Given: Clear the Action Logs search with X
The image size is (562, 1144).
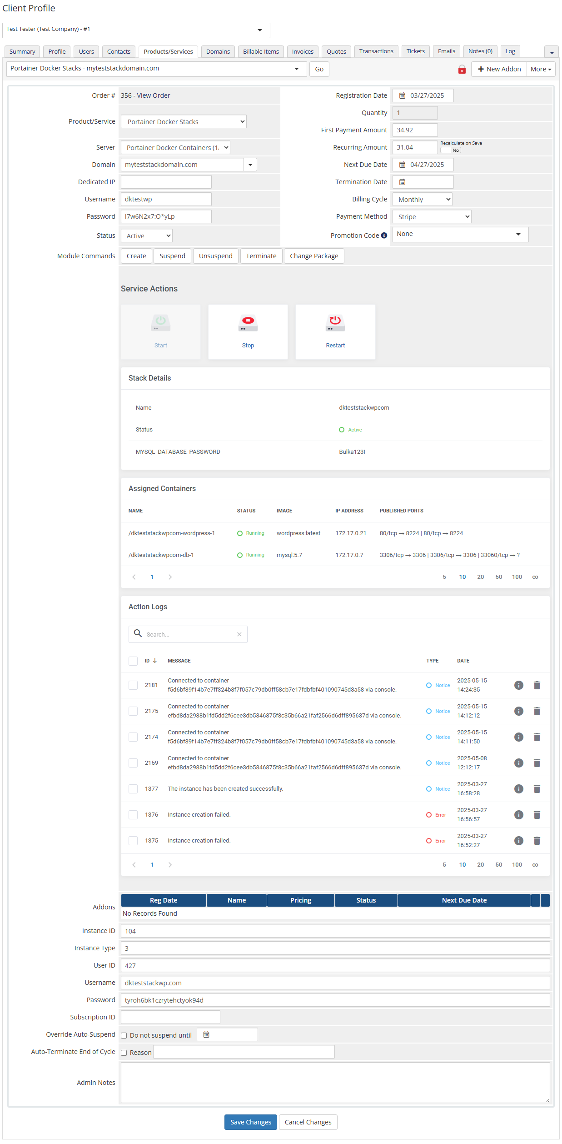Looking at the screenshot, I should (x=239, y=634).
